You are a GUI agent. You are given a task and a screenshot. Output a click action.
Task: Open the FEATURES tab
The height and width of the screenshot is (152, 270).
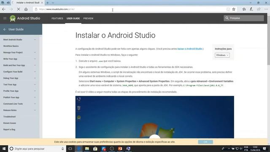pyautogui.click(x=57, y=19)
